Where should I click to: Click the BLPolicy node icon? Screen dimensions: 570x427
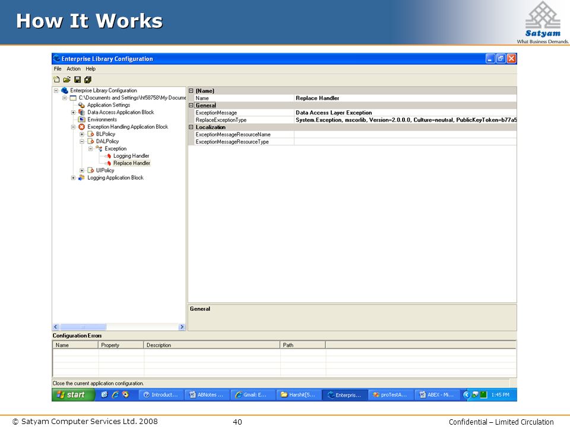(90, 134)
